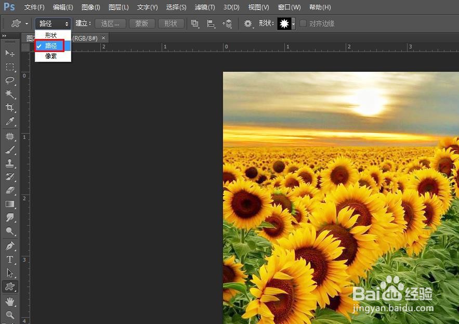Viewport: 459px width, 324px height.
Task: Select the Dodge tool
Action: pyautogui.click(x=10, y=231)
